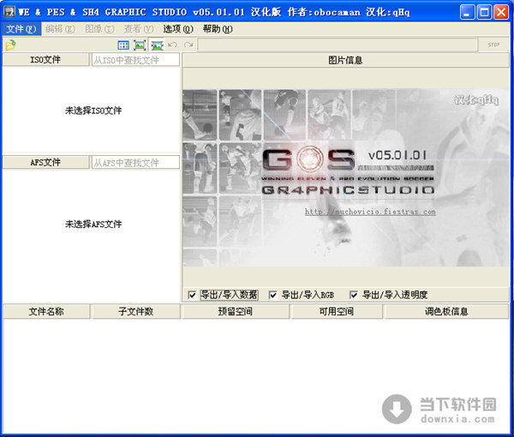
Task: Click the 可用空间 column header
Action: (337, 311)
